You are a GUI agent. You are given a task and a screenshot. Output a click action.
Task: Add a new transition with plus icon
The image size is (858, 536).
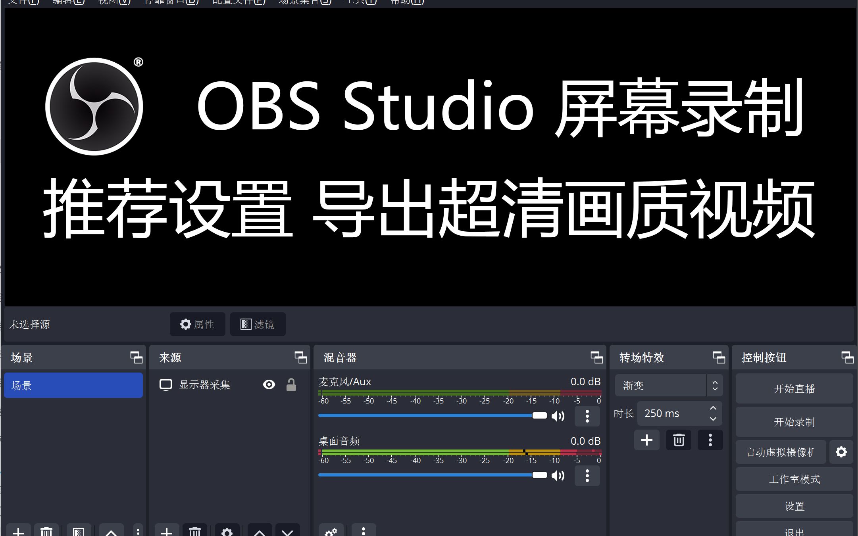pyautogui.click(x=647, y=440)
